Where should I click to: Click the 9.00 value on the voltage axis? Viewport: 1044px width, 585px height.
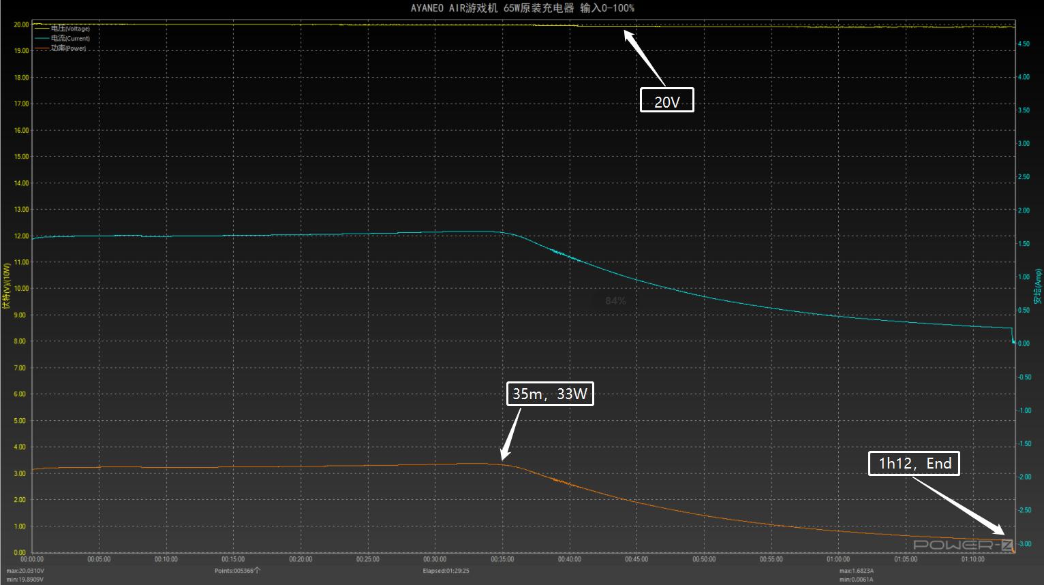tap(21, 315)
